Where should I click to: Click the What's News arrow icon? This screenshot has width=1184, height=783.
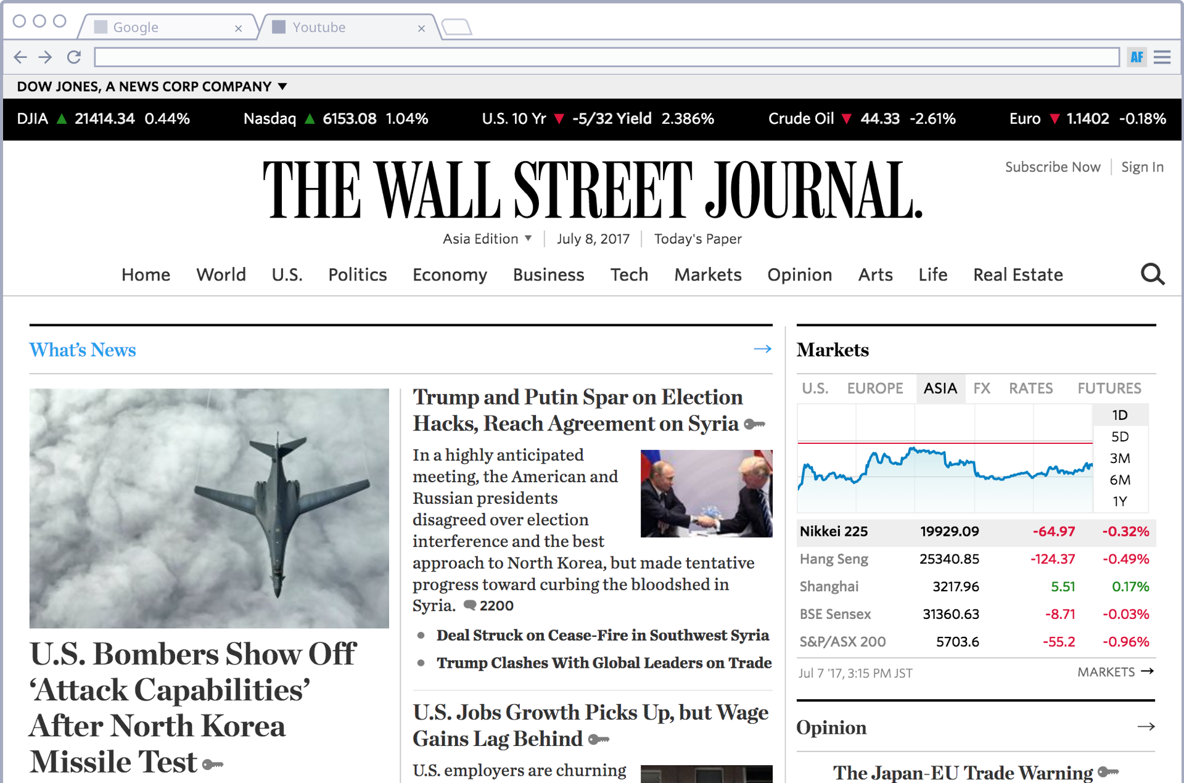(762, 349)
